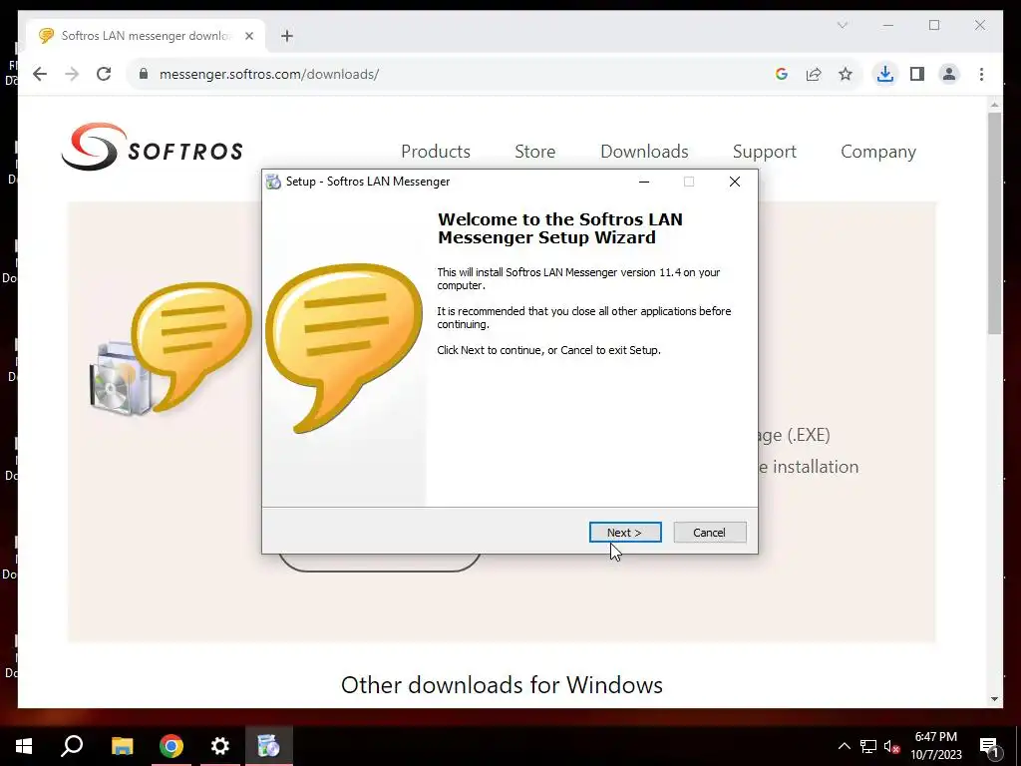Open the Store page link
Screen dimensions: 1021x766
click(x=534, y=152)
